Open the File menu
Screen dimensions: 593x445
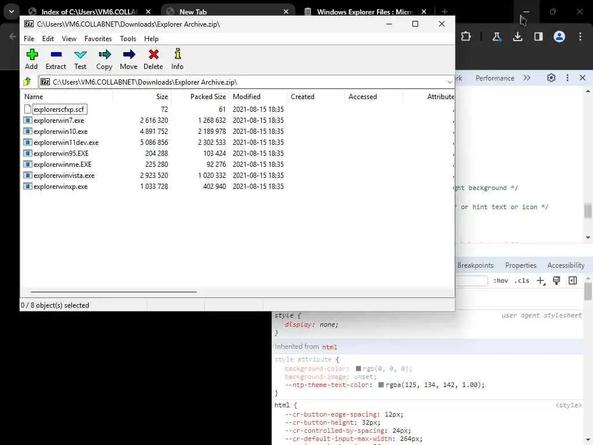29,39
